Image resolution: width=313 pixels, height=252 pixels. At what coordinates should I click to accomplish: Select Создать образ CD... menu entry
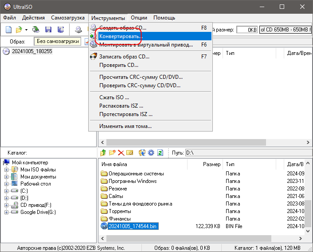pos(150,28)
